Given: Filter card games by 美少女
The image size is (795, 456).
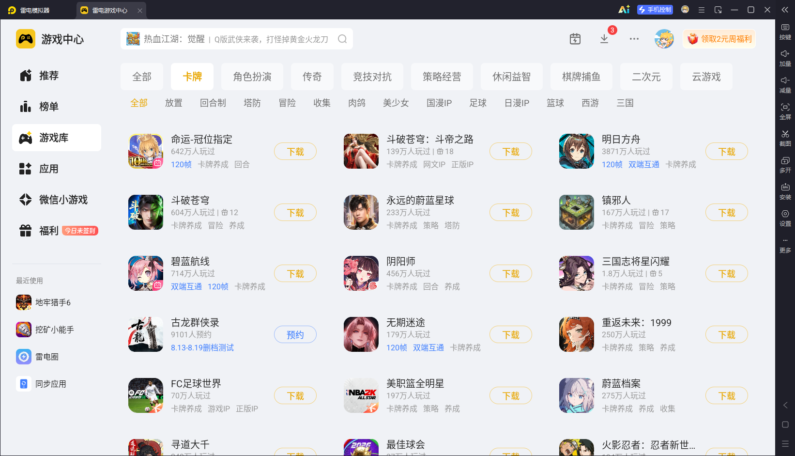Looking at the screenshot, I should (x=396, y=103).
